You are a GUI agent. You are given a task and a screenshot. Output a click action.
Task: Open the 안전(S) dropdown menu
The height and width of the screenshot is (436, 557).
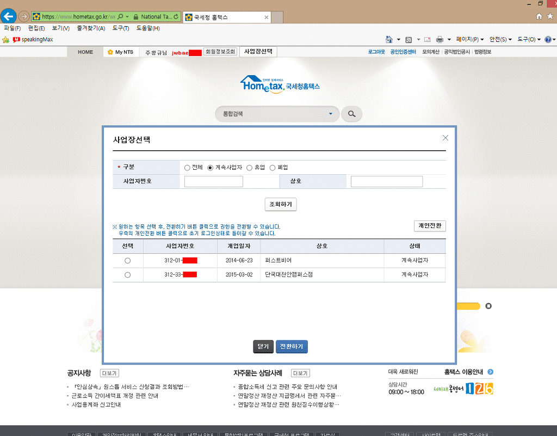point(500,39)
